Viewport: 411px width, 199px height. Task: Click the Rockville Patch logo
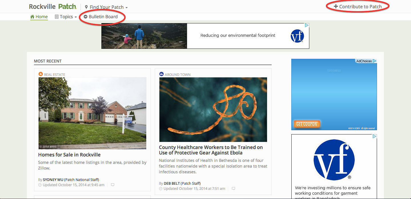coord(53,6)
